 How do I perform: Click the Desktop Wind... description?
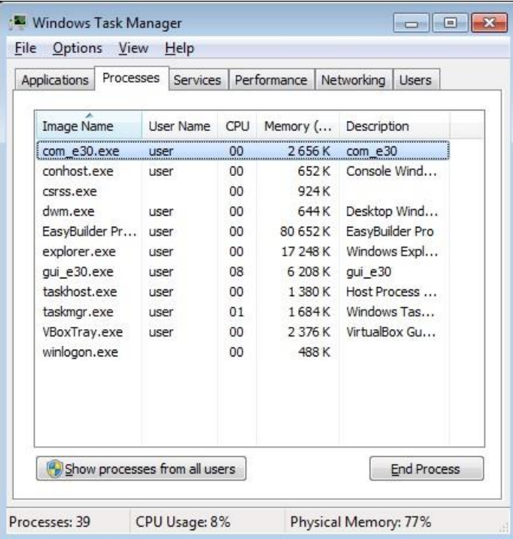(x=392, y=211)
